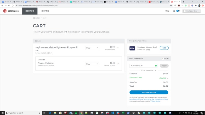Open Task View on the taskbar
Viewport: 205px width, 115px height.
[44, 113]
